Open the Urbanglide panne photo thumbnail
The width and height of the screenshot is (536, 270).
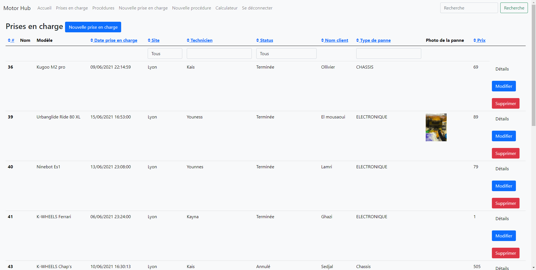coord(436,127)
